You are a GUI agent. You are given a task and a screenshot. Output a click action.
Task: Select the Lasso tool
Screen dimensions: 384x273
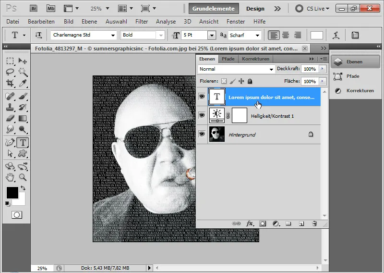pyautogui.click(x=10, y=72)
